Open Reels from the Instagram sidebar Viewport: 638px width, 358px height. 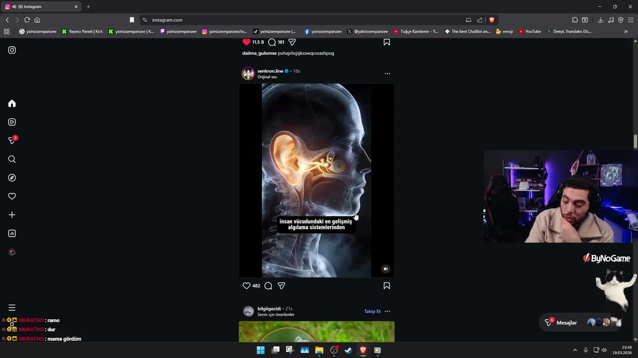coord(12,122)
